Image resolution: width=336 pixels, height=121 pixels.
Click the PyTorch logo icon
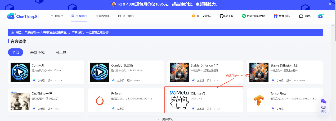[x=100, y=100]
